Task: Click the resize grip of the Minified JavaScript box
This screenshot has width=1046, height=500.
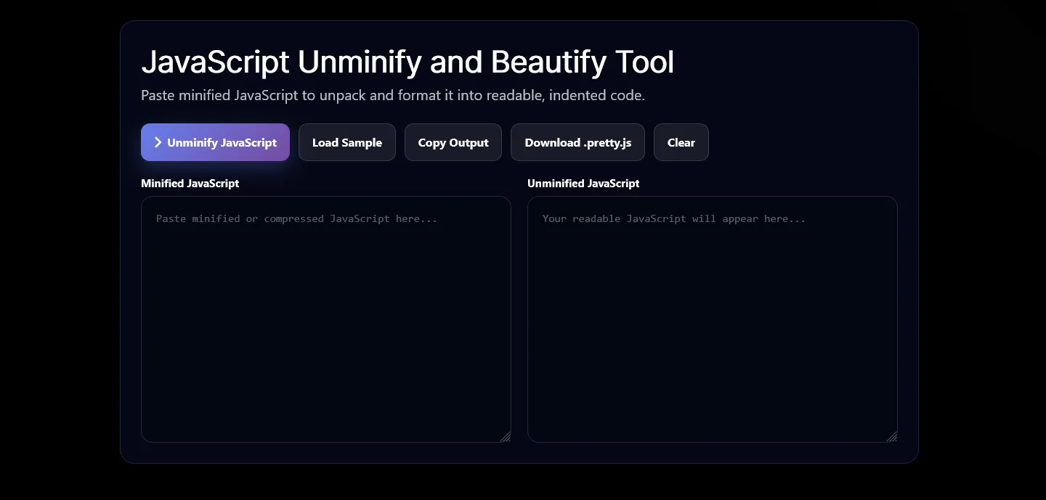Action: coord(506,436)
